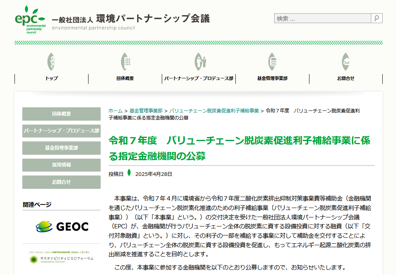Open the GEOC banner in related pages
396x275 pixels.
tap(61, 226)
